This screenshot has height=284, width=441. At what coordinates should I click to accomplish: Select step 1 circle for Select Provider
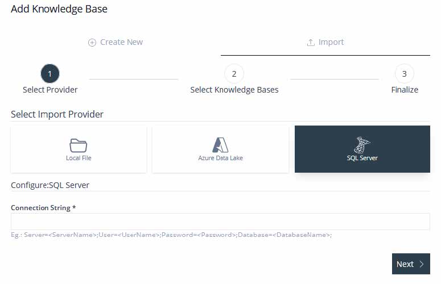pos(50,73)
